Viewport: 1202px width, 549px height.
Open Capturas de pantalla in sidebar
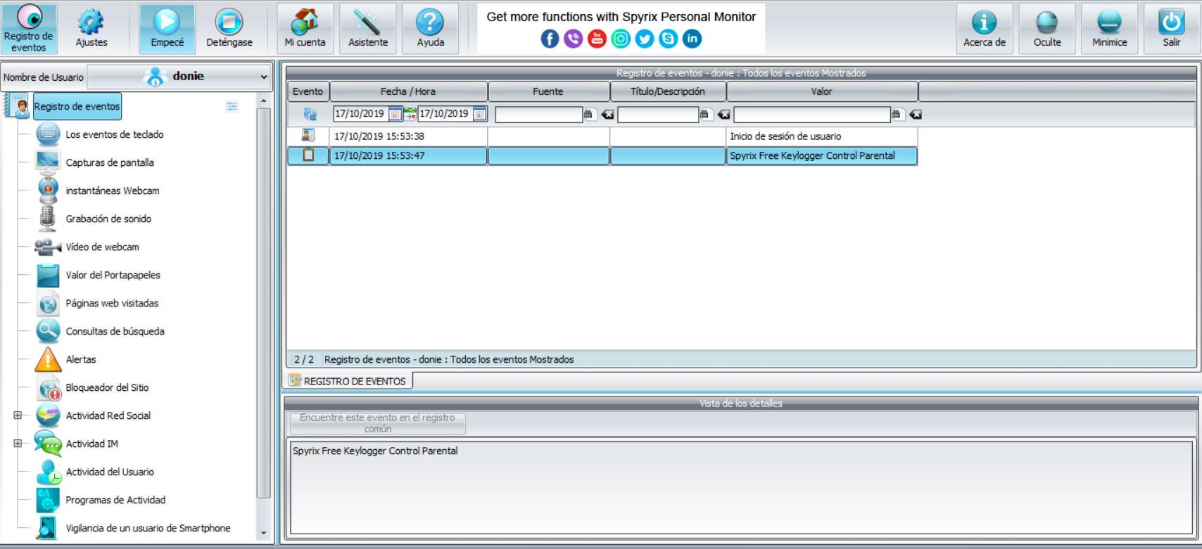point(110,162)
